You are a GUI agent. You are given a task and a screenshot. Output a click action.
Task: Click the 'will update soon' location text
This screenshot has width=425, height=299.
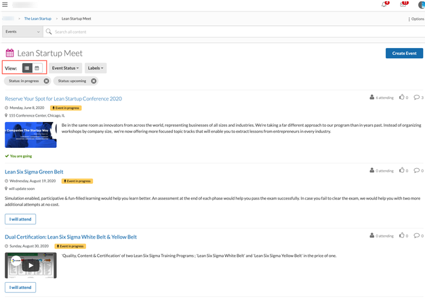point(22,188)
